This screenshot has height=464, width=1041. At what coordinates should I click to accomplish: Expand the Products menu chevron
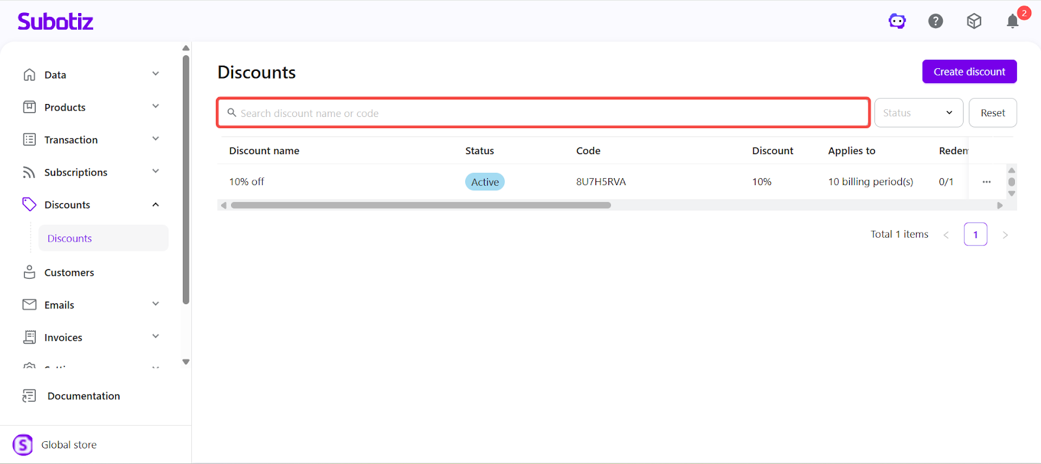(155, 107)
